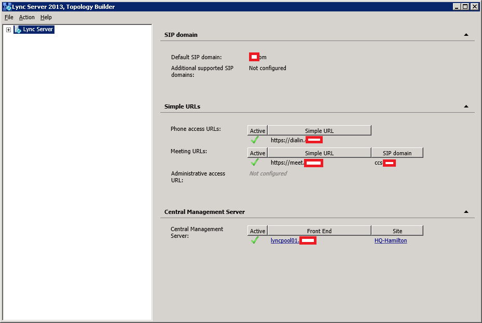The width and height of the screenshot is (482, 323).
Task: Click the 'Simple URLs' section heading
Action: (182, 106)
